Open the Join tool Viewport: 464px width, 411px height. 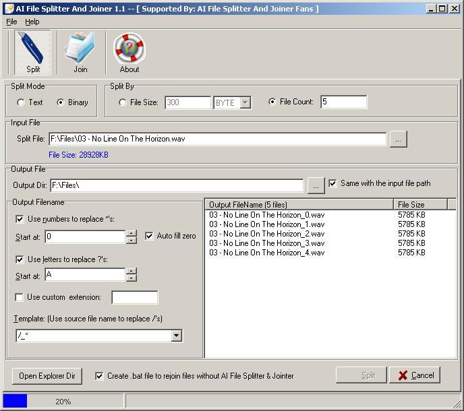(80, 52)
